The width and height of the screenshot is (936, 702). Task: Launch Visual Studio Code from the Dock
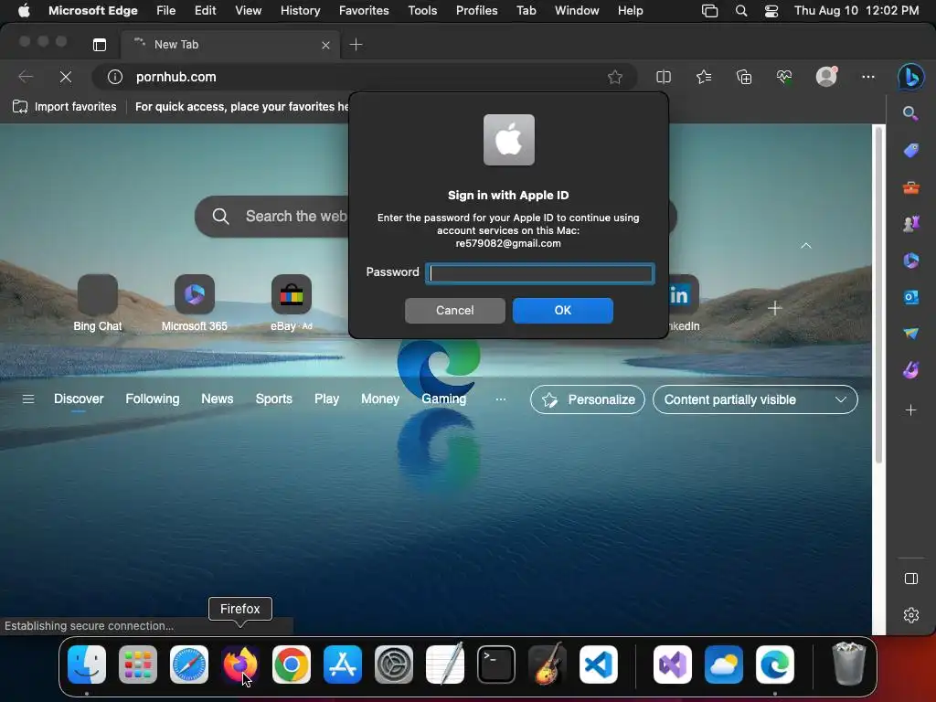pos(598,664)
